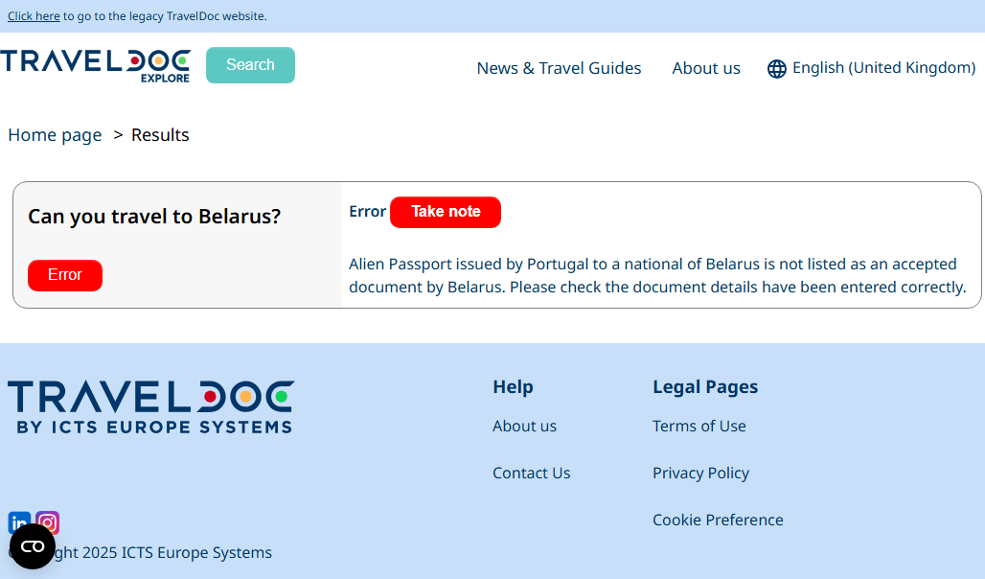Click the globe language icon
The height and width of the screenshot is (579, 985).
coord(776,68)
